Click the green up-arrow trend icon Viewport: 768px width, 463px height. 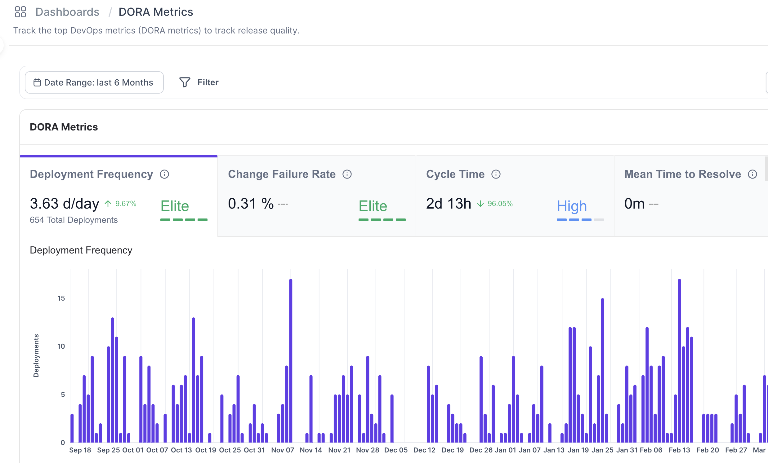(x=108, y=204)
